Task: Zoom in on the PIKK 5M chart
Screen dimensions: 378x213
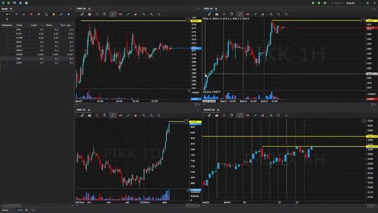Action: [144, 14]
